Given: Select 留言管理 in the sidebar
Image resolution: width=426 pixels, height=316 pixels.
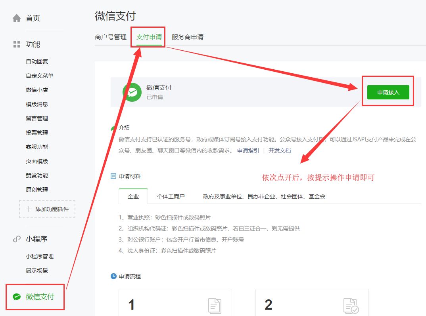Looking at the screenshot, I should (x=37, y=118).
